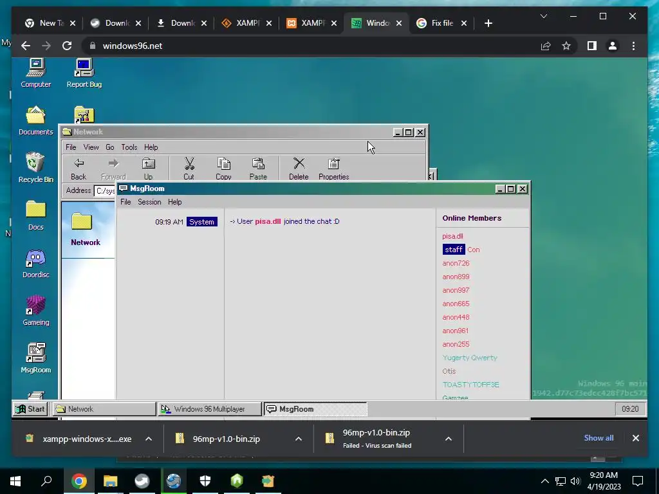Select member pisa.dll in Online Members
The width and height of the screenshot is (659, 494).
pyautogui.click(x=452, y=236)
